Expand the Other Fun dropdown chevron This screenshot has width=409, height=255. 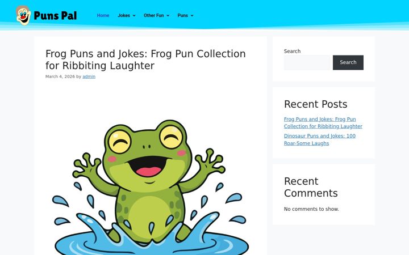[168, 16]
